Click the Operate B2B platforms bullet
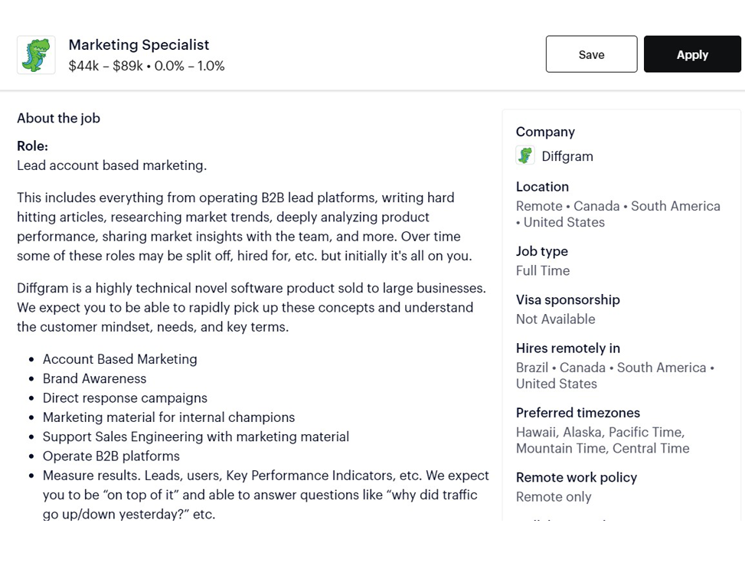Screen dimensions: 745x569 coord(111,456)
